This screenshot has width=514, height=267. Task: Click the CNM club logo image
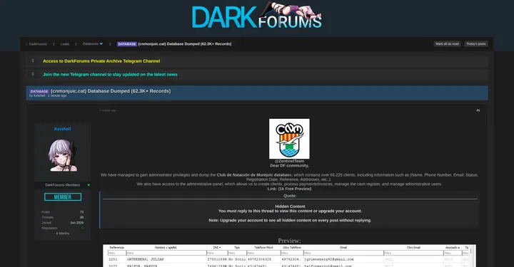pyautogui.click(x=289, y=139)
